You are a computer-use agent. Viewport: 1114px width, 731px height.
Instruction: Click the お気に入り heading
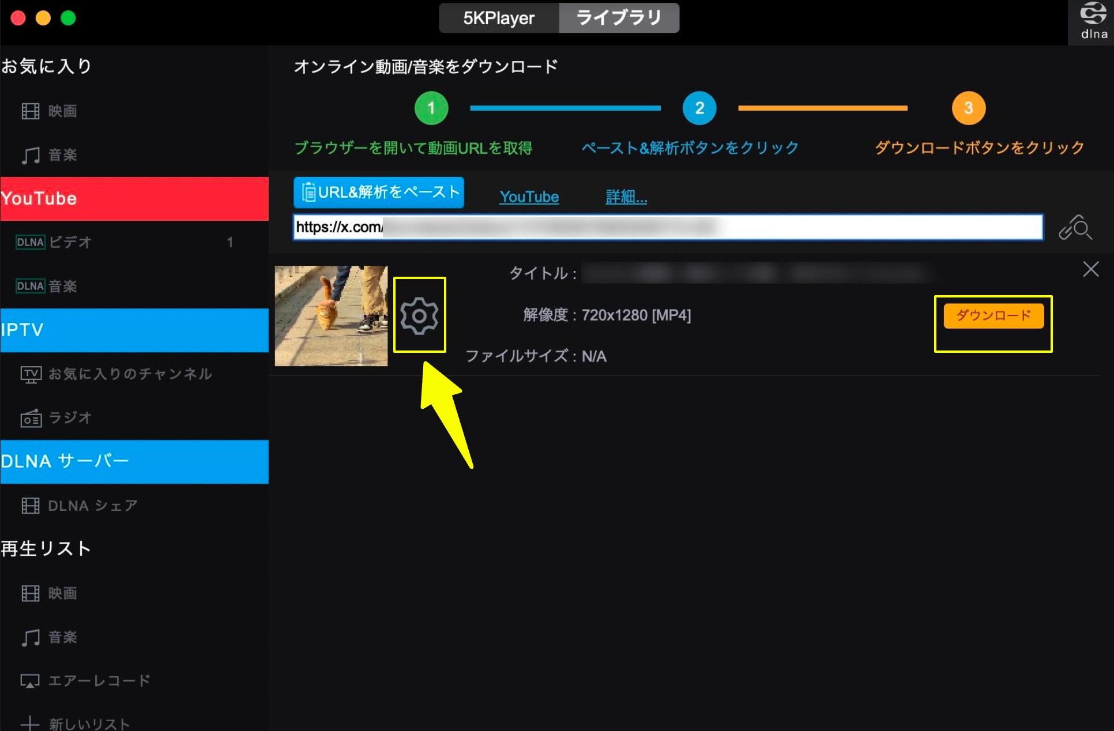coord(46,66)
